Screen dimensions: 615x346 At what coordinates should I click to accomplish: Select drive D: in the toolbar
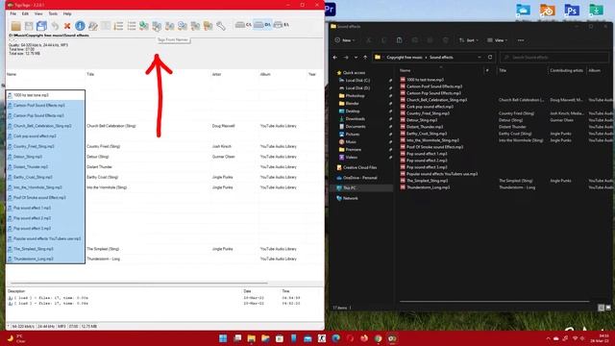pyautogui.click(x=262, y=25)
